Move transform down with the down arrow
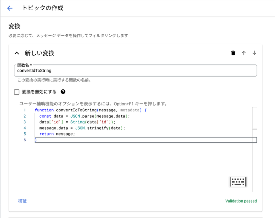This screenshot has width=275, height=218. click(x=254, y=53)
